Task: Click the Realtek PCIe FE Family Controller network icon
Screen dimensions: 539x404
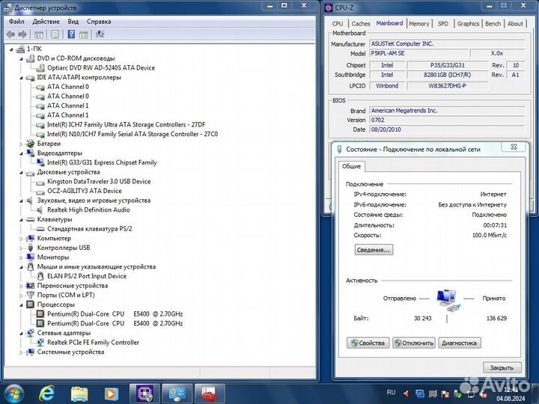Action: tap(40, 343)
